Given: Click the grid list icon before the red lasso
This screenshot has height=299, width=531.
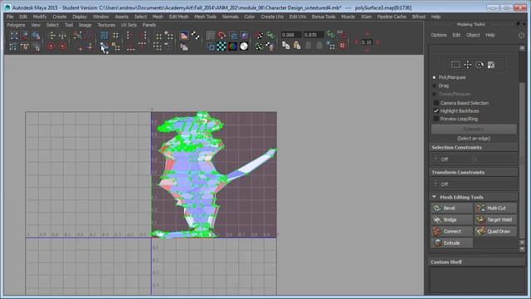Looking at the screenshot, I should (210, 35).
